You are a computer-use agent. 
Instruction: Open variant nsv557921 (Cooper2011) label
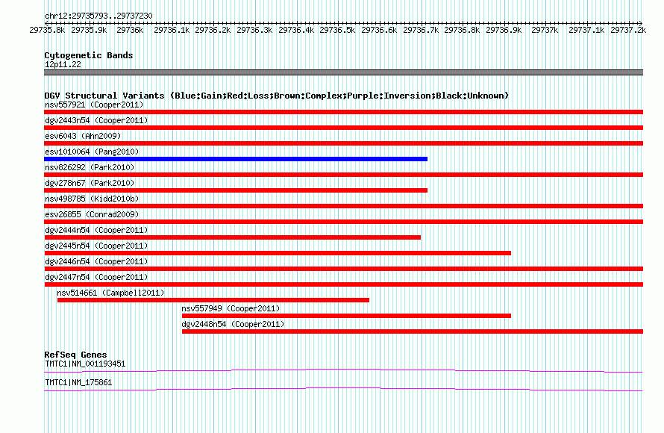[x=94, y=105]
